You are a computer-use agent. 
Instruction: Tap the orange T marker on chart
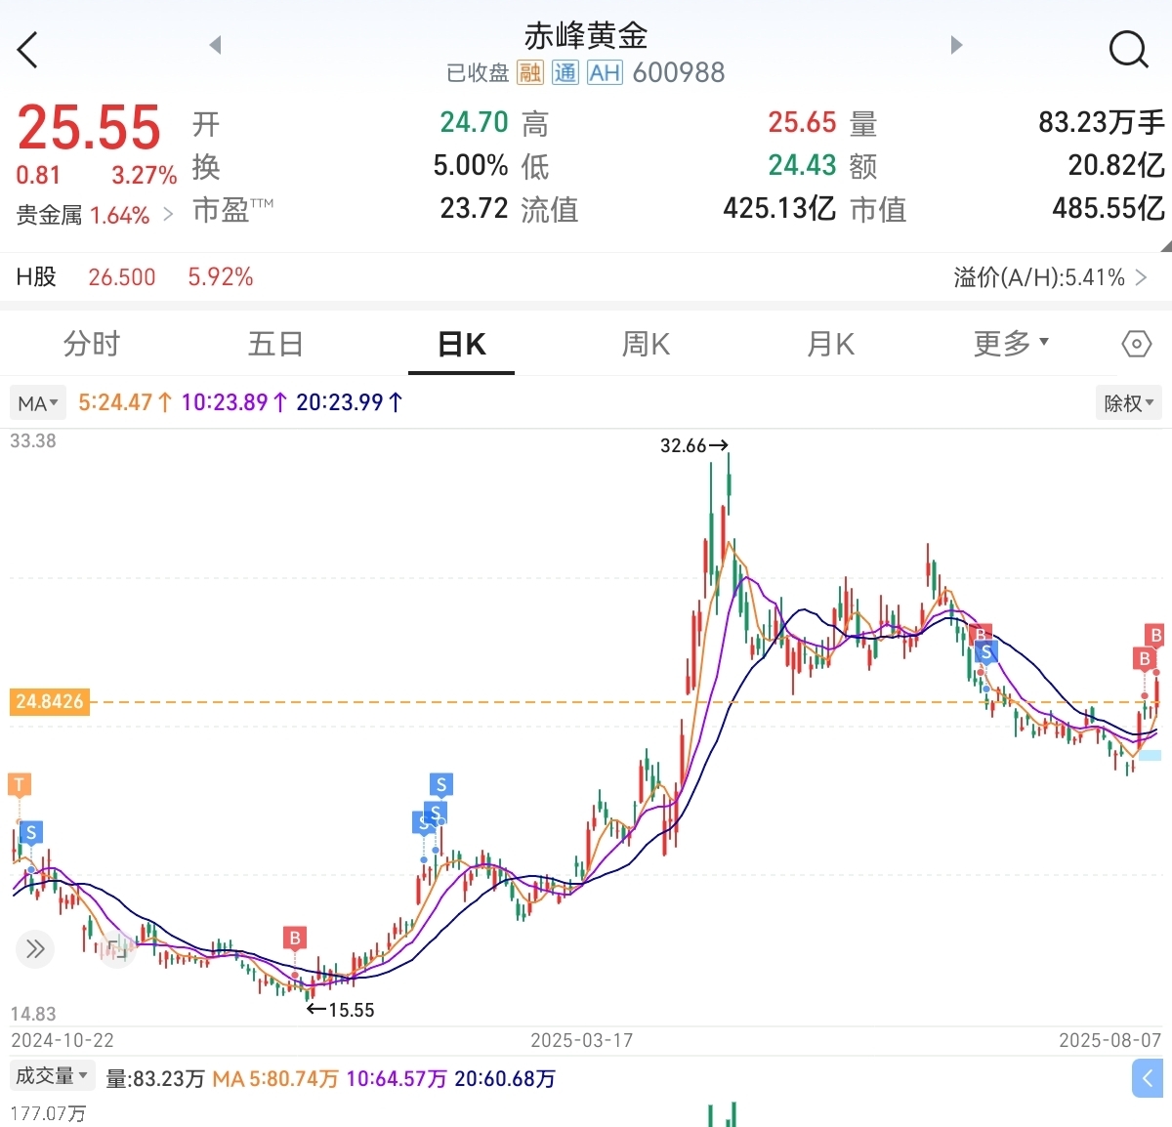[20, 784]
